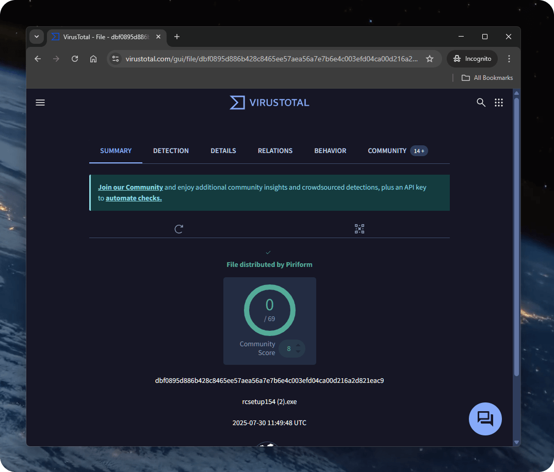View the Community tab
This screenshot has width=554, height=472.
coord(387,151)
